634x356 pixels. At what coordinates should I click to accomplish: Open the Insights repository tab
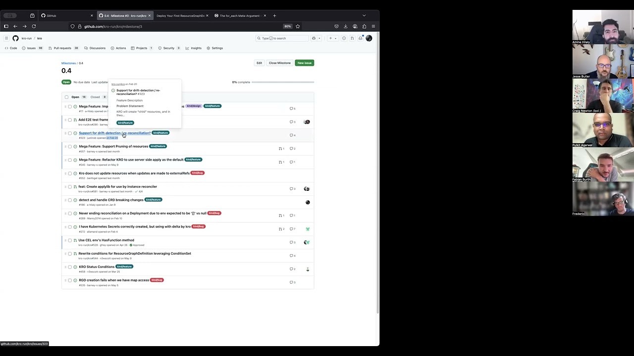pyautogui.click(x=194, y=48)
